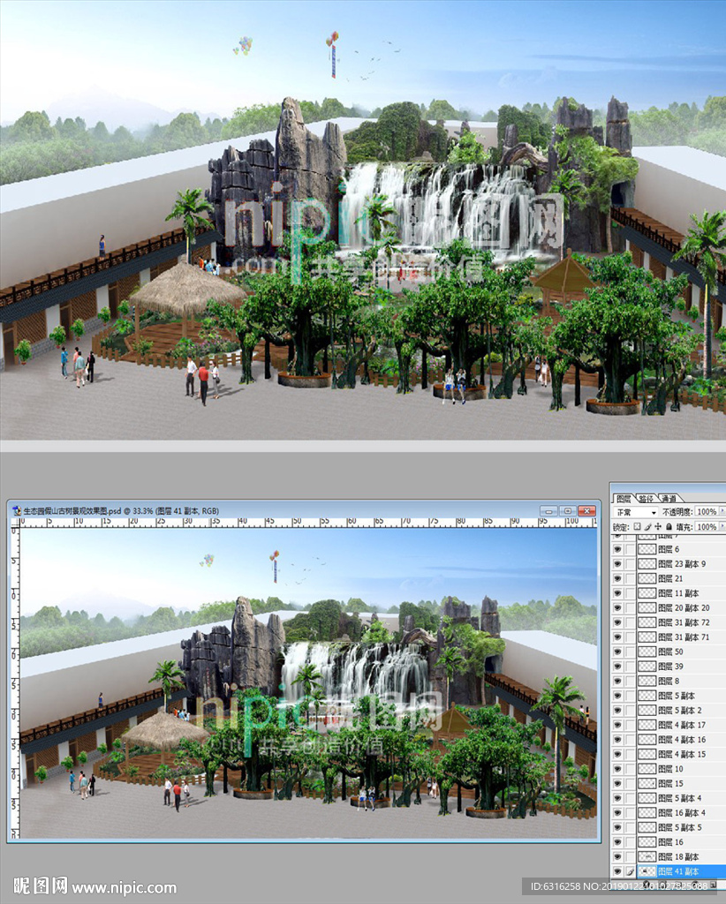Select layer named 图层 39
The height and width of the screenshot is (904, 726).
click(x=670, y=667)
